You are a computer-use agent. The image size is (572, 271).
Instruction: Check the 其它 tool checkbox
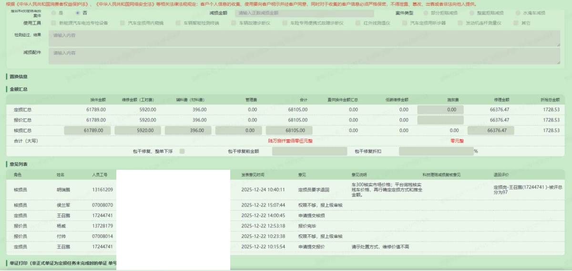(x=516, y=23)
